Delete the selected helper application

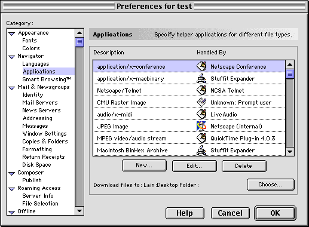point(244,166)
